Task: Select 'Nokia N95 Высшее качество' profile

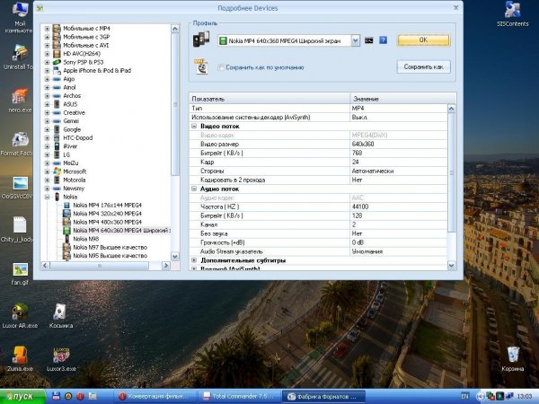Action: (110, 256)
